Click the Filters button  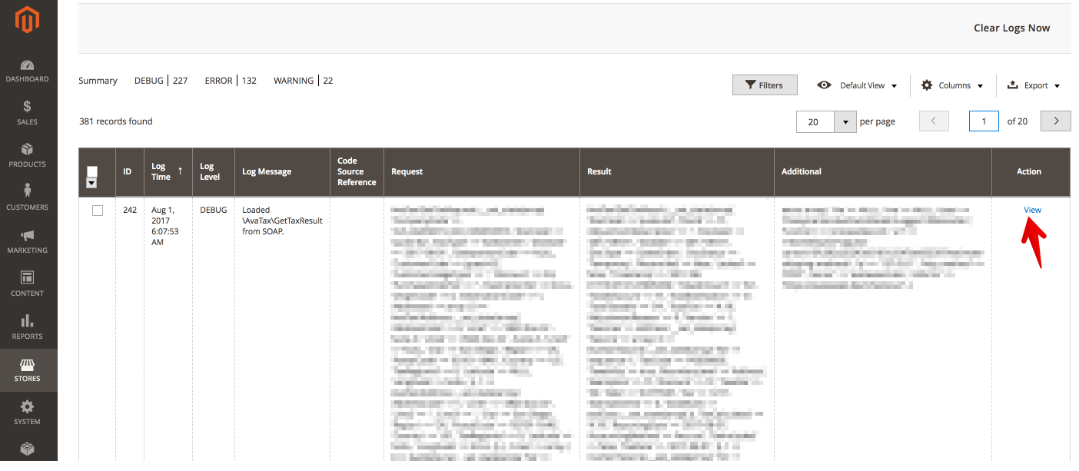pos(765,85)
